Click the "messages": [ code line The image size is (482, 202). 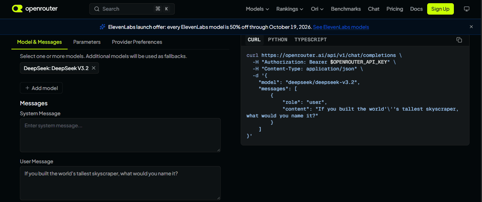pyautogui.click(x=278, y=89)
